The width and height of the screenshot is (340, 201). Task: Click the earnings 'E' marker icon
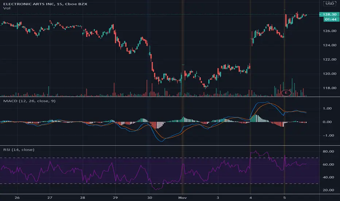click(x=286, y=93)
